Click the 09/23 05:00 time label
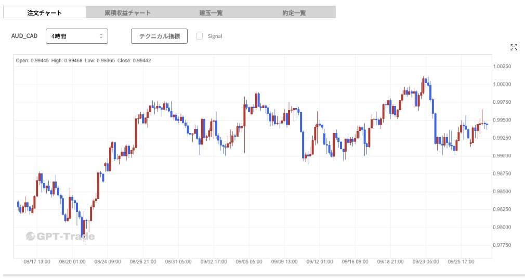This screenshot has width=525, height=279. [426, 262]
